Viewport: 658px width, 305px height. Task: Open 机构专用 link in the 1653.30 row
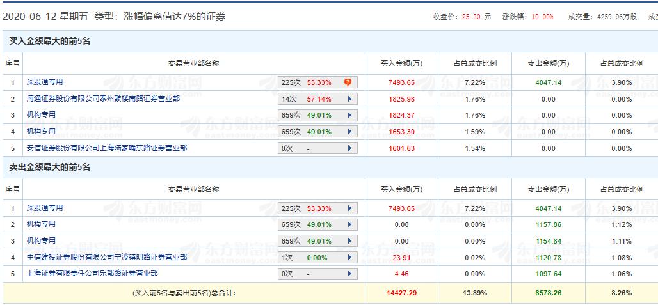(x=41, y=131)
